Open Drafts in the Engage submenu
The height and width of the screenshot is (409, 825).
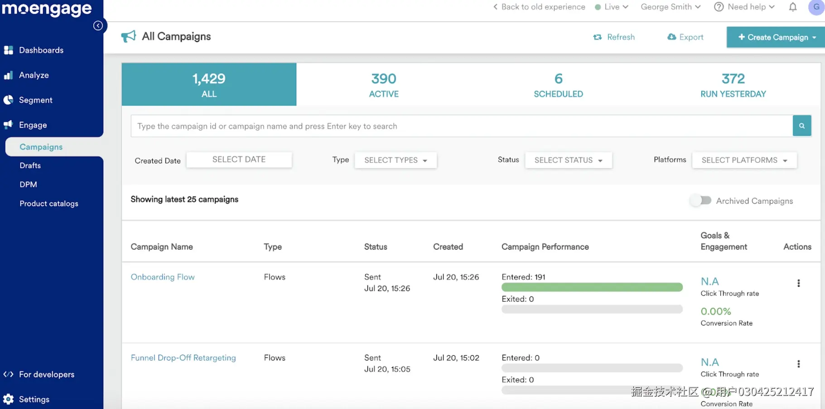coord(30,166)
